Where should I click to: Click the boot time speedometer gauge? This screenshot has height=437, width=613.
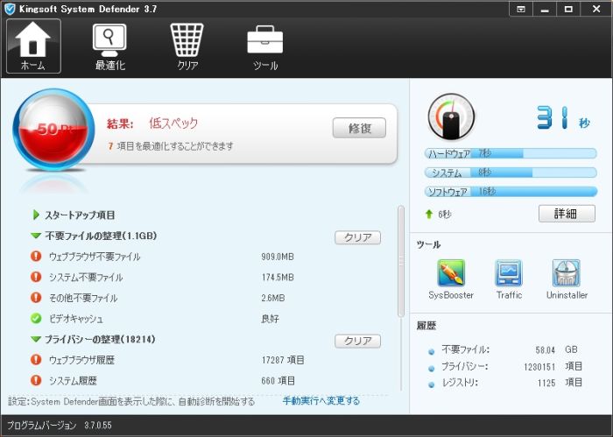point(451,117)
